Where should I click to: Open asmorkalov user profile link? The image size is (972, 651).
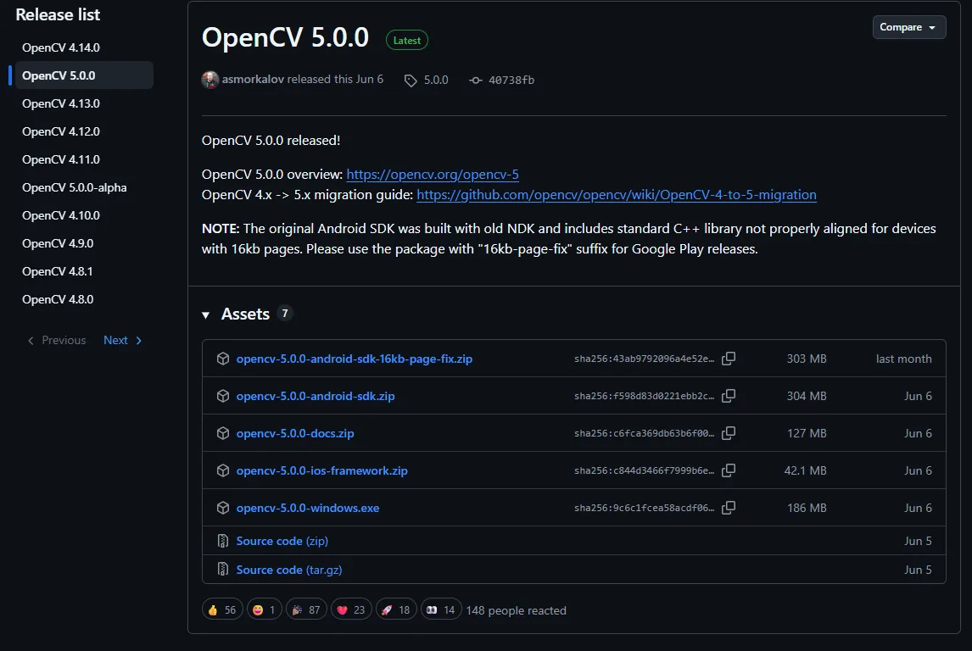253,80
